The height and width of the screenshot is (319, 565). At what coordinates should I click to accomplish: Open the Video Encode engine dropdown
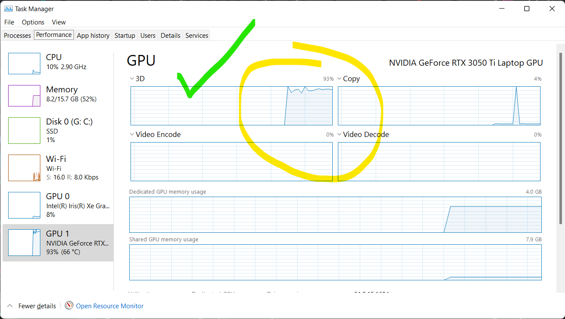[x=155, y=134]
